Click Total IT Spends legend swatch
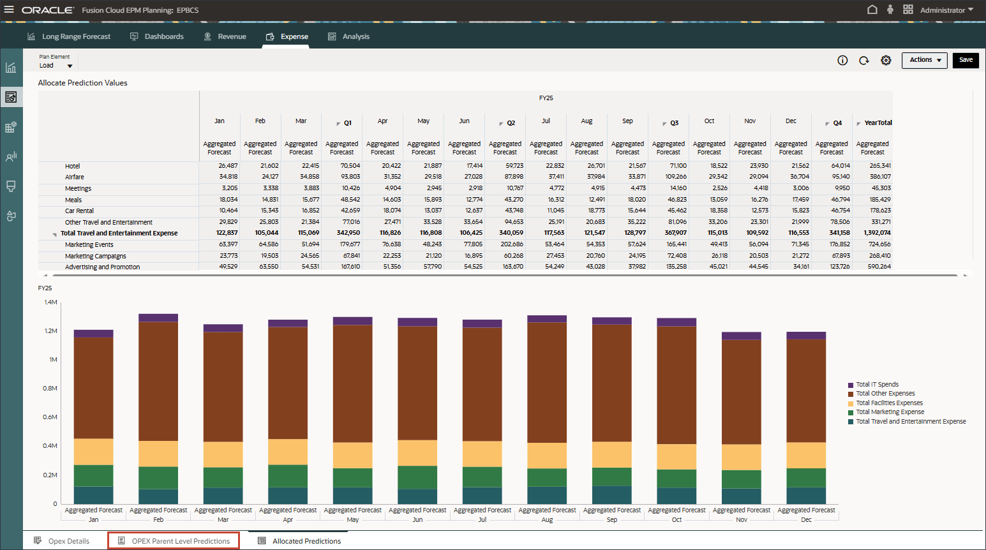This screenshot has height=550, width=986. [851, 385]
